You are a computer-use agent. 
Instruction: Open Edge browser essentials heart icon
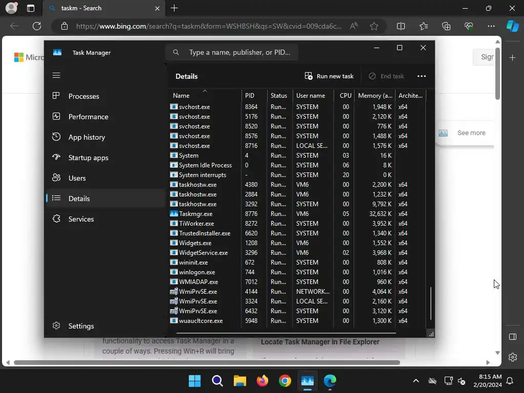tap(469, 26)
